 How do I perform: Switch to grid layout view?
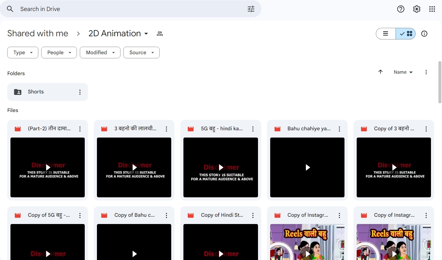point(406,34)
